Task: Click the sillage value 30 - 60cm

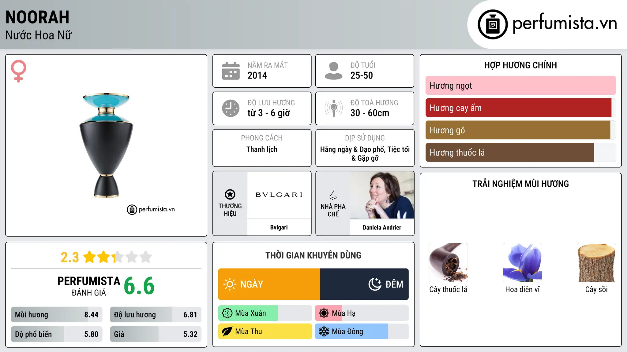Action: [370, 113]
